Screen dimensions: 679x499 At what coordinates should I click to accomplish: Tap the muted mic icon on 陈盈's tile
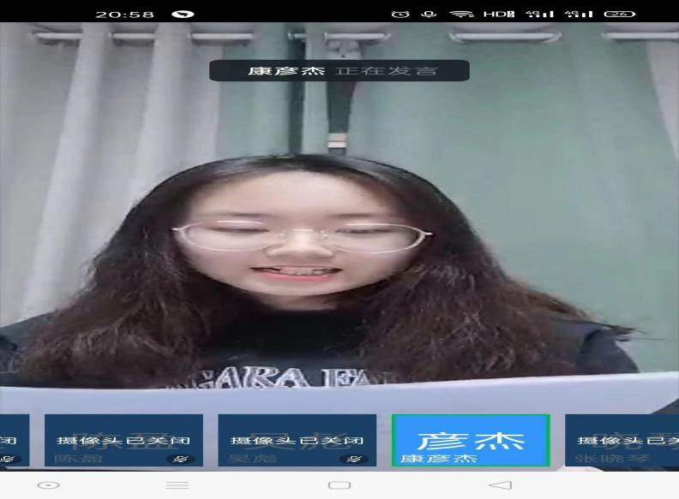coord(181,459)
